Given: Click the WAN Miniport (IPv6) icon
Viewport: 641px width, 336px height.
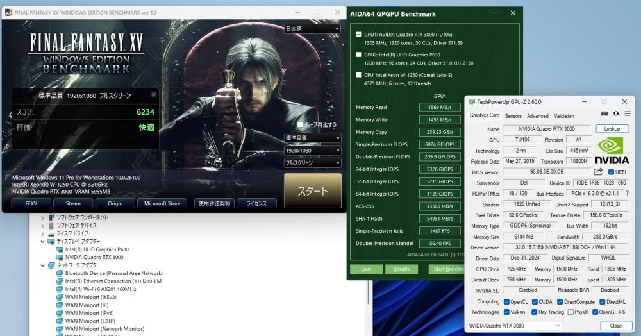Looking at the screenshot, I should click(60, 313).
